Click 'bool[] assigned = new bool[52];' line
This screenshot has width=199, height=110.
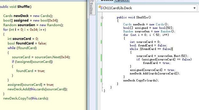point(148,28)
